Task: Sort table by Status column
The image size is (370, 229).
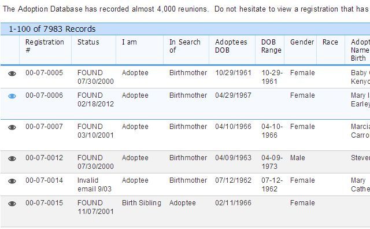Action: coord(88,42)
